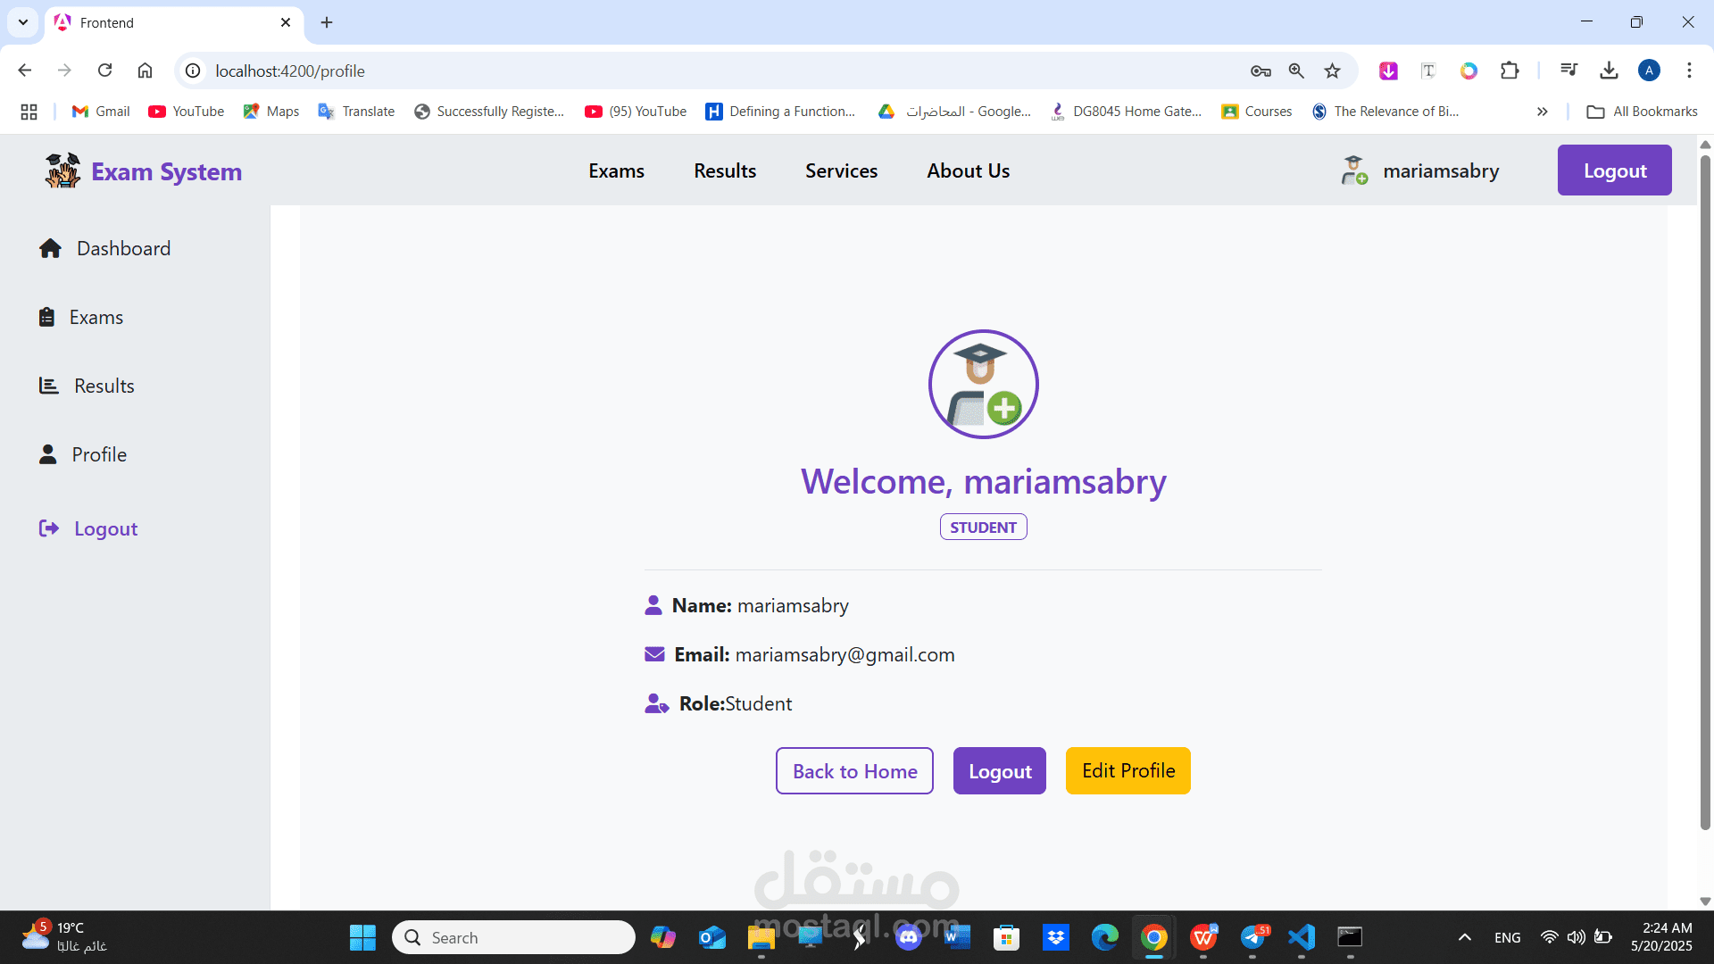This screenshot has width=1714, height=964.
Task: Bookmark this page with star icon
Action: (x=1332, y=71)
